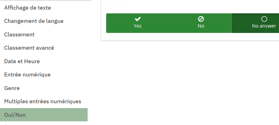
Task: Click the partially visible item below Oui/Non
Action: coord(17,124)
